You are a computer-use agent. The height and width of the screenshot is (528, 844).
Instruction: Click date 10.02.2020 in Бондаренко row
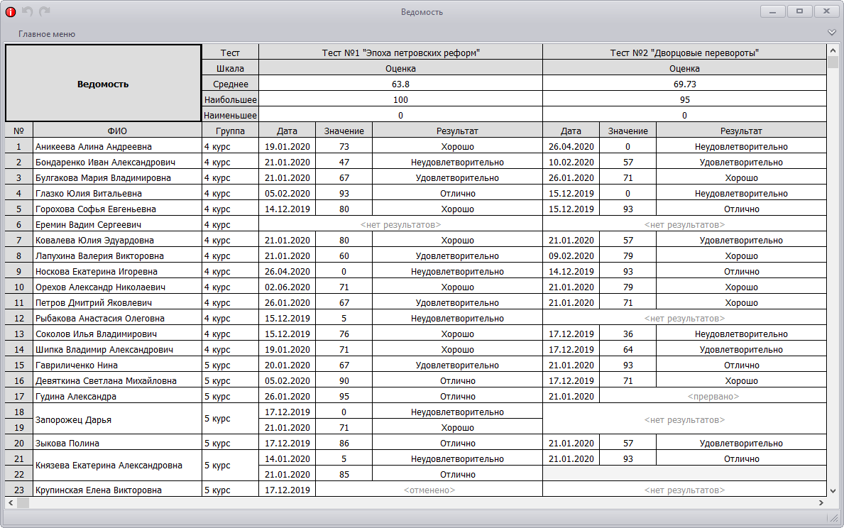click(x=571, y=162)
